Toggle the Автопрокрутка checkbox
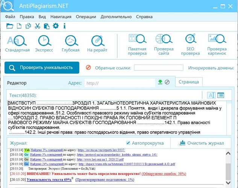The image size is (238, 188). [x=128, y=143]
